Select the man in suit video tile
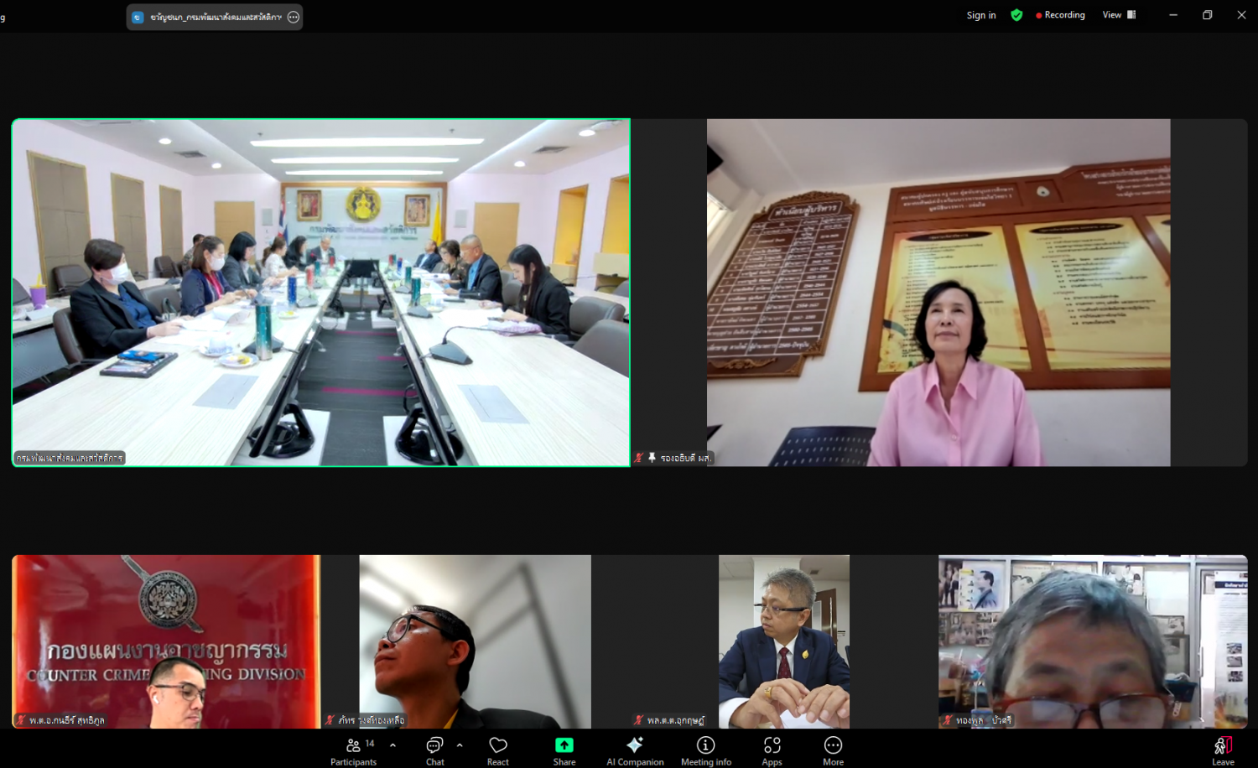The image size is (1258, 768). [x=784, y=641]
